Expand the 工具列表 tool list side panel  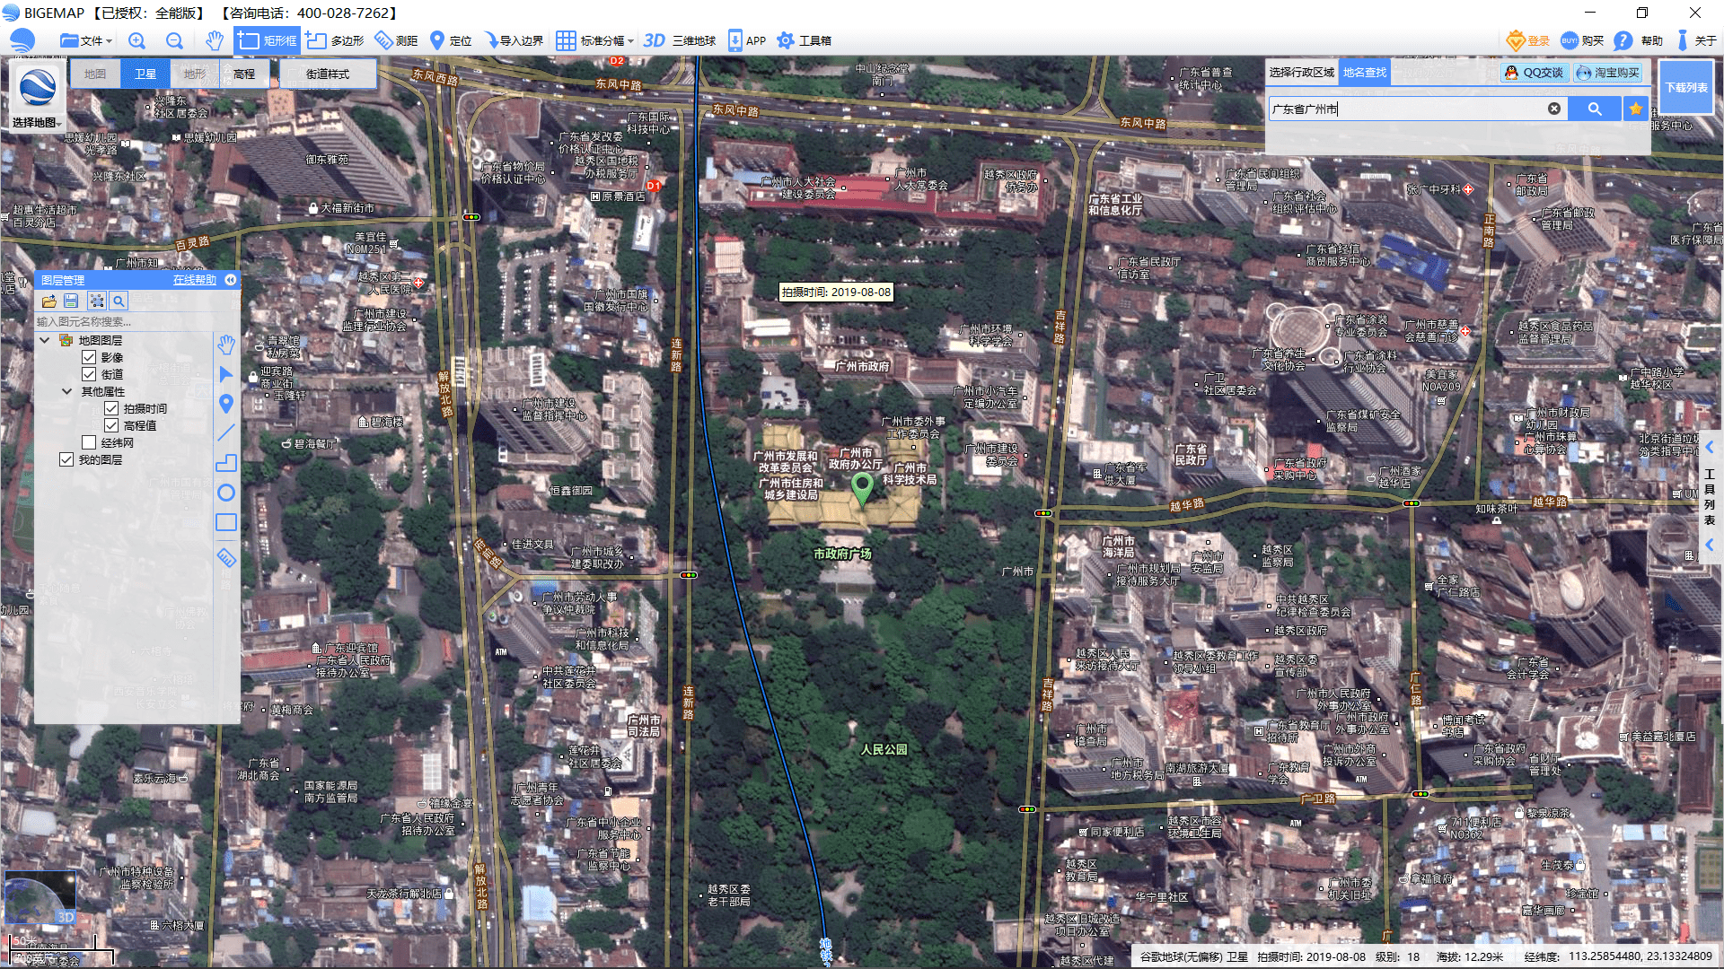click(1710, 496)
